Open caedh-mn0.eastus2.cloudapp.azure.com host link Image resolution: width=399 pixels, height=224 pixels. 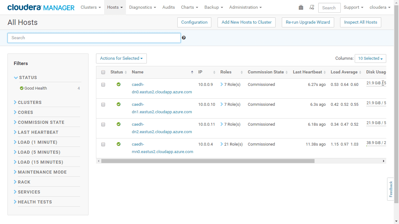pyautogui.click(x=162, y=148)
